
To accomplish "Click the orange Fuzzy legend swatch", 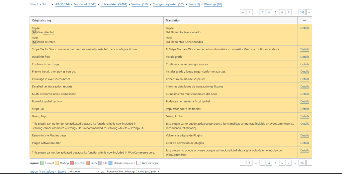I will 88,163.
